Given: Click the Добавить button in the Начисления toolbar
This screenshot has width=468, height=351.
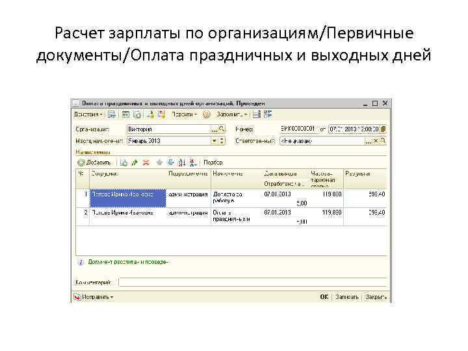Looking at the screenshot, I should (x=94, y=162).
